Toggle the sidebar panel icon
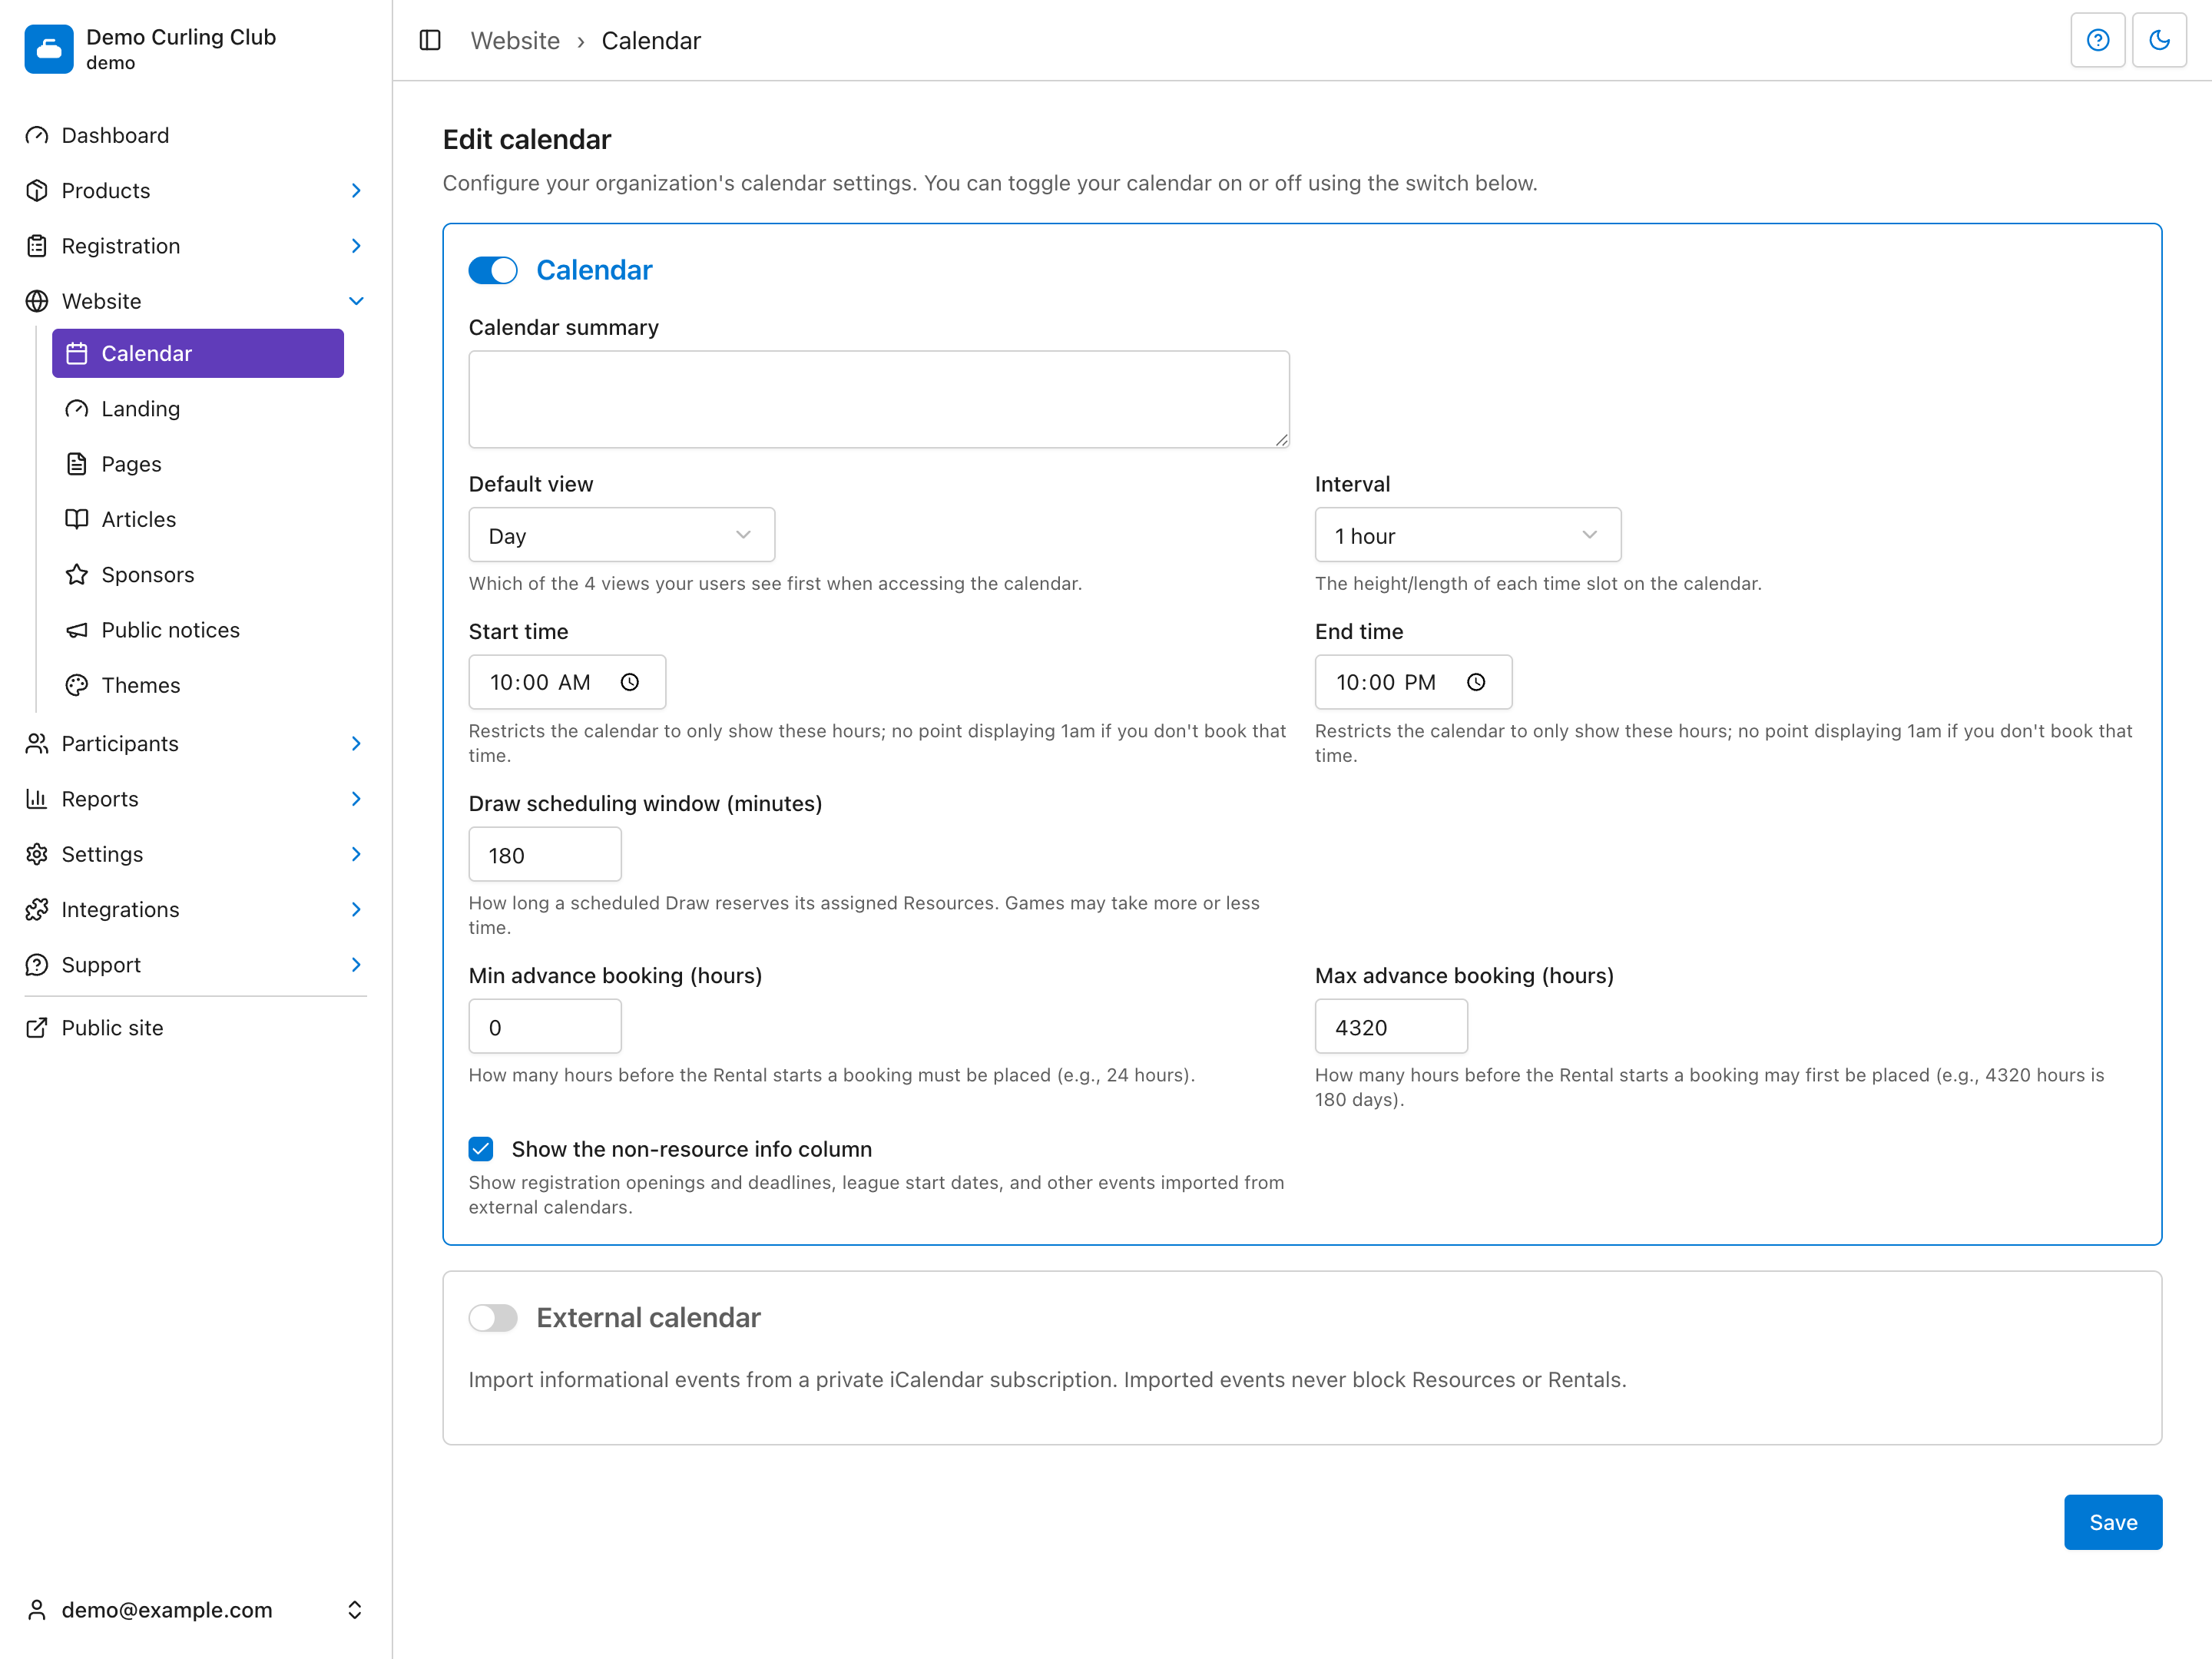The width and height of the screenshot is (2212, 1659). [x=430, y=40]
